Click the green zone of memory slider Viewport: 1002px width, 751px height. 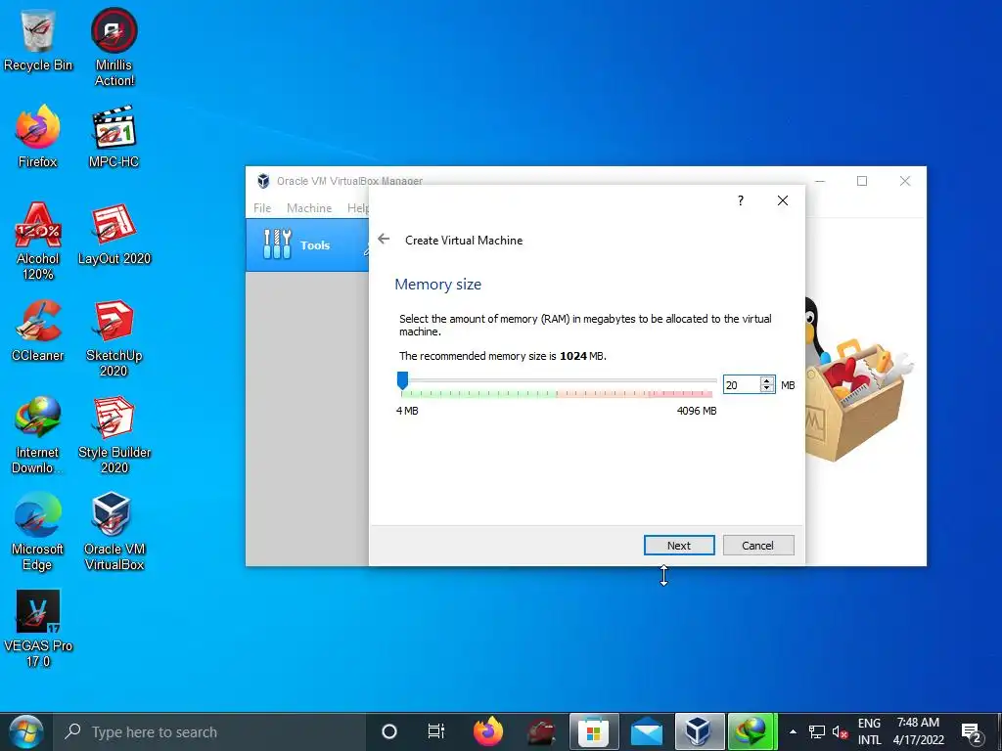[x=479, y=394]
